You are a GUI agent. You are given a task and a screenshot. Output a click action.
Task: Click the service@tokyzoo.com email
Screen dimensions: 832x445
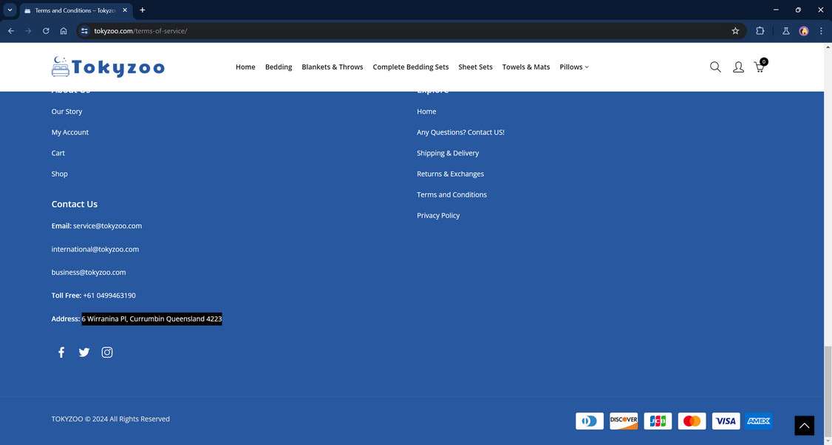coord(108,225)
